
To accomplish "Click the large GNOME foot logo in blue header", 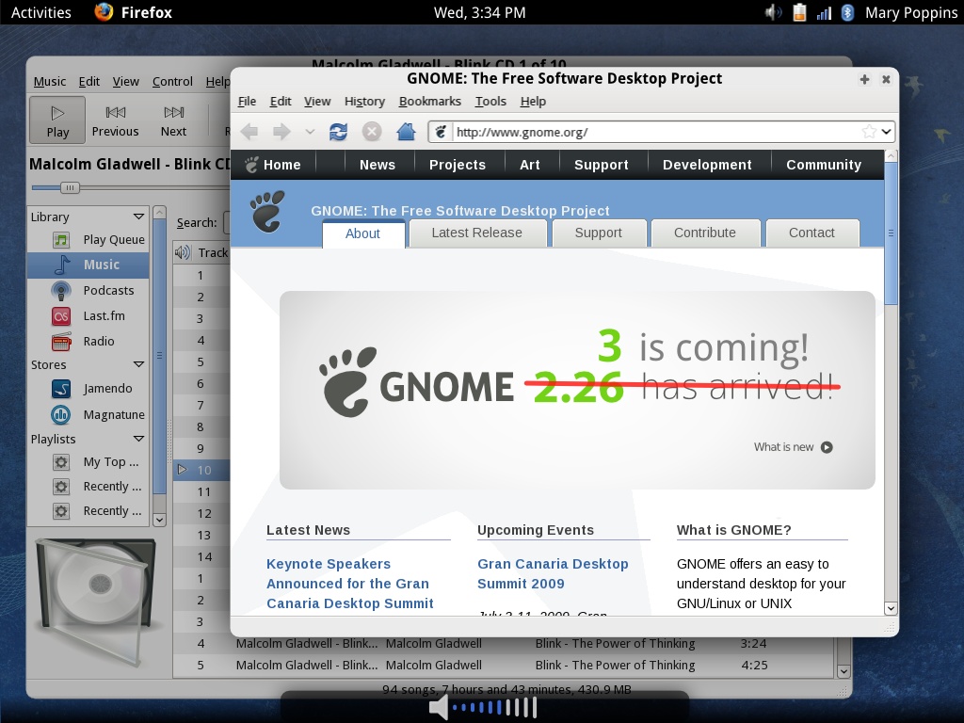I will [x=267, y=211].
